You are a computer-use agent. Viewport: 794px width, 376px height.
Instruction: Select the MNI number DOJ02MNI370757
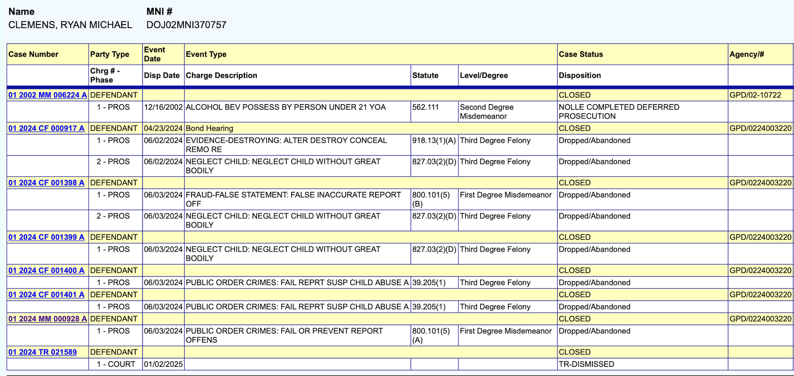pyautogui.click(x=186, y=25)
